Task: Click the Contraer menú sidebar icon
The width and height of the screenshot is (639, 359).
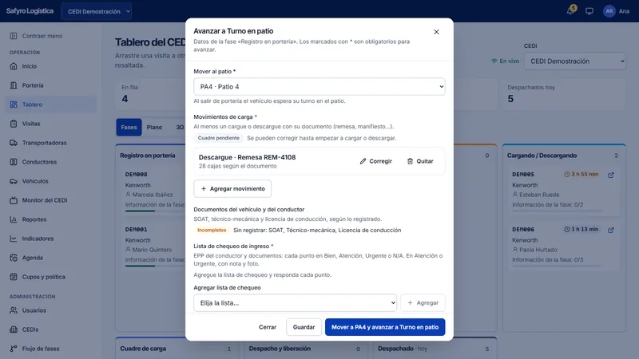Action: 14,36
